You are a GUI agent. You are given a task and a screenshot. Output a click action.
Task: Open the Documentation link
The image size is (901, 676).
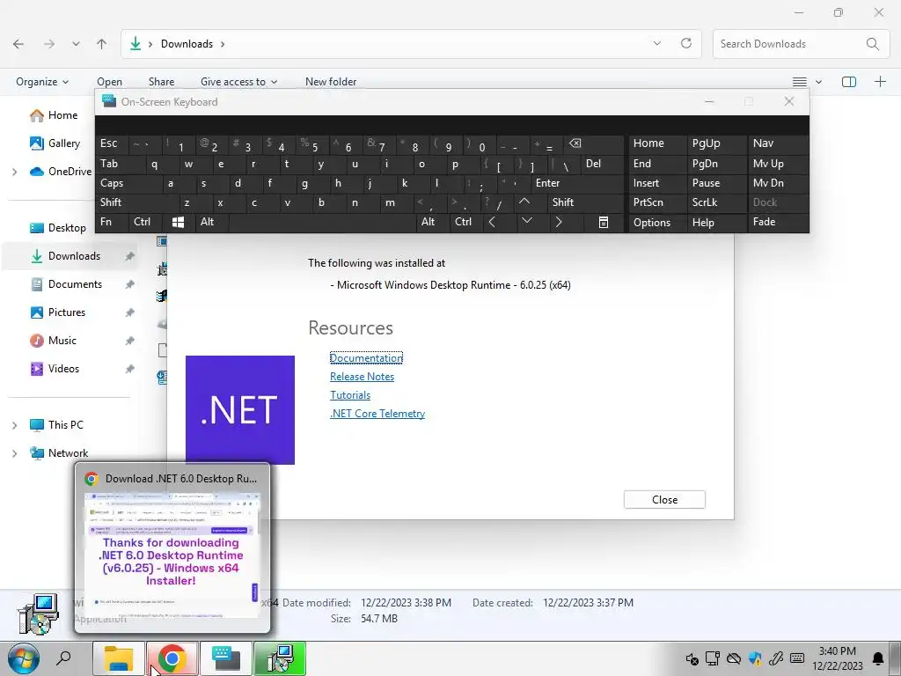click(x=366, y=358)
